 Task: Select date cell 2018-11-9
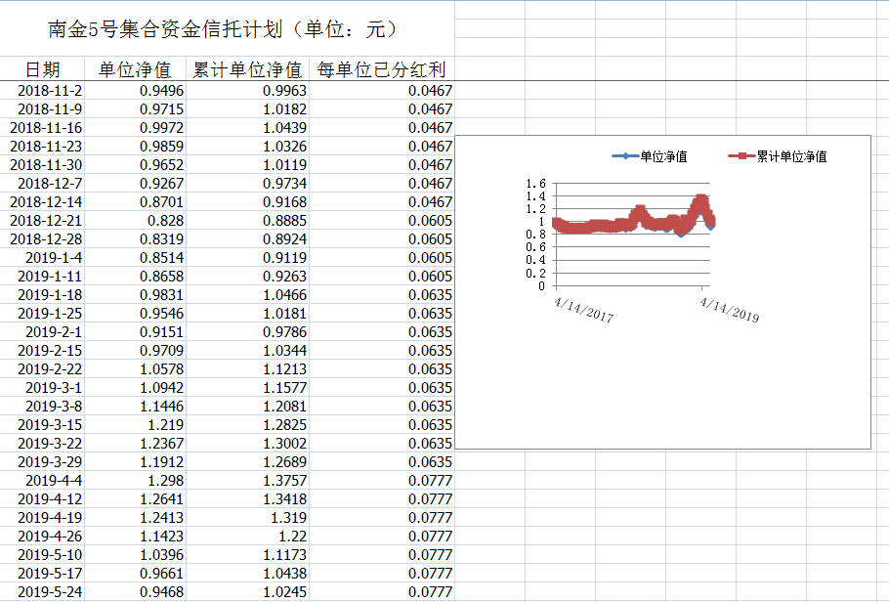point(43,108)
